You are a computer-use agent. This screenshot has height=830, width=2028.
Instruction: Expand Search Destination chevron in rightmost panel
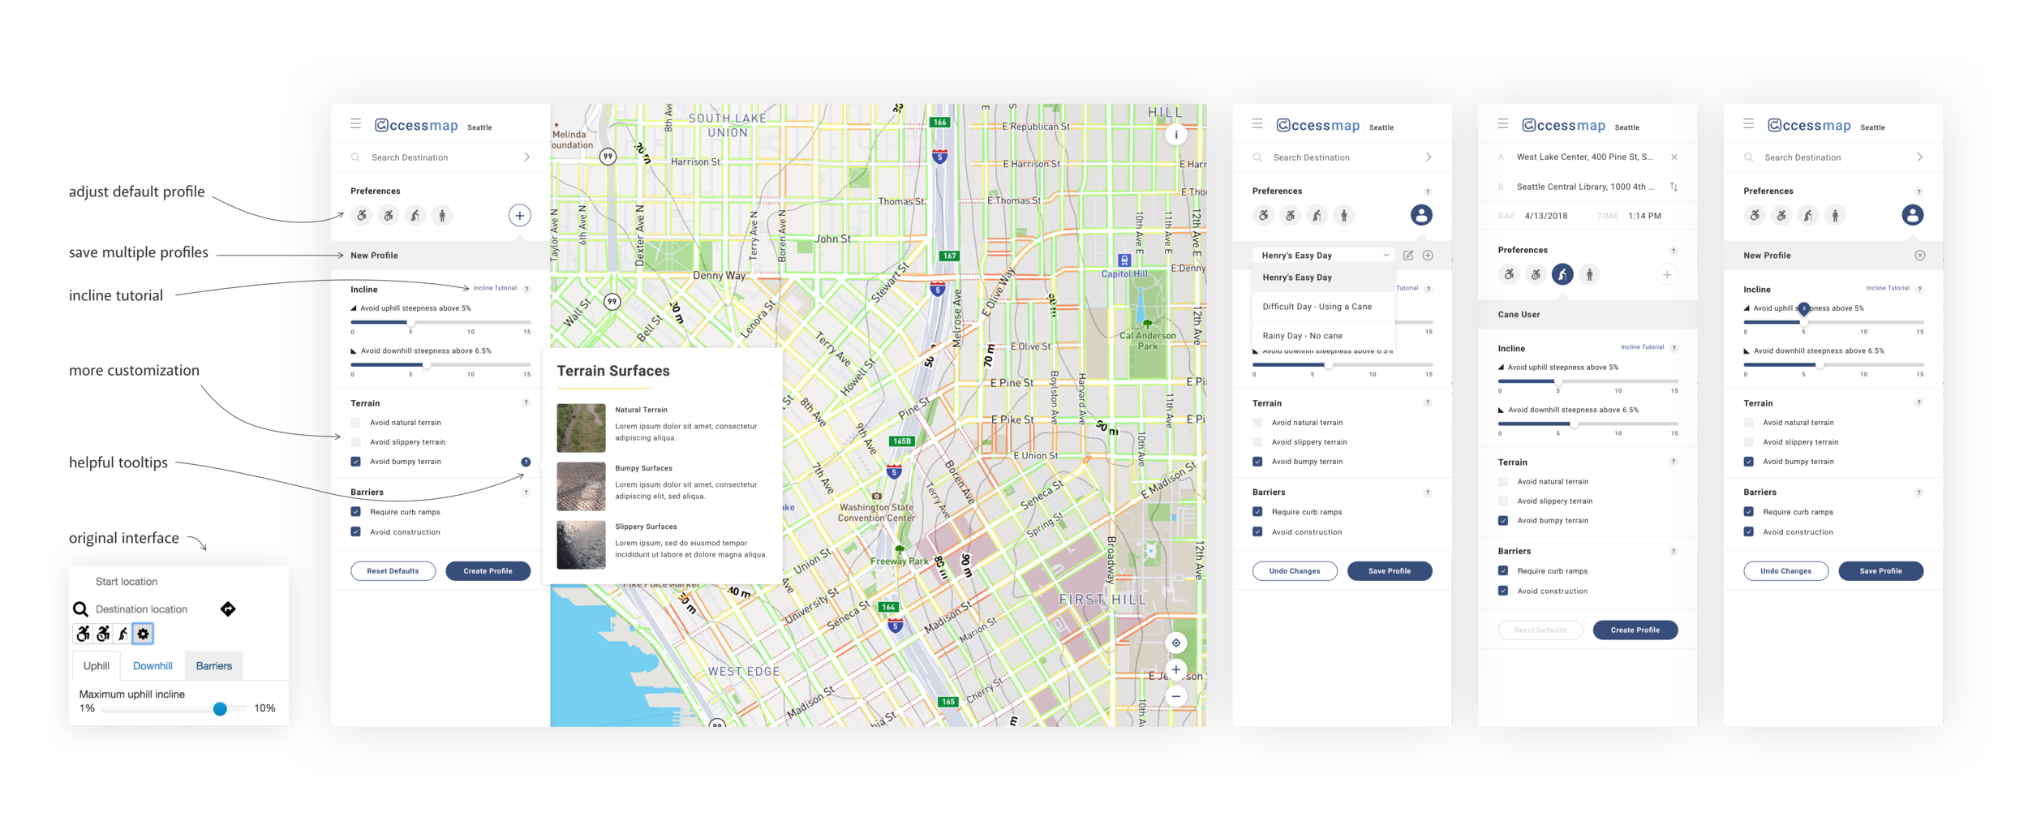click(1919, 157)
